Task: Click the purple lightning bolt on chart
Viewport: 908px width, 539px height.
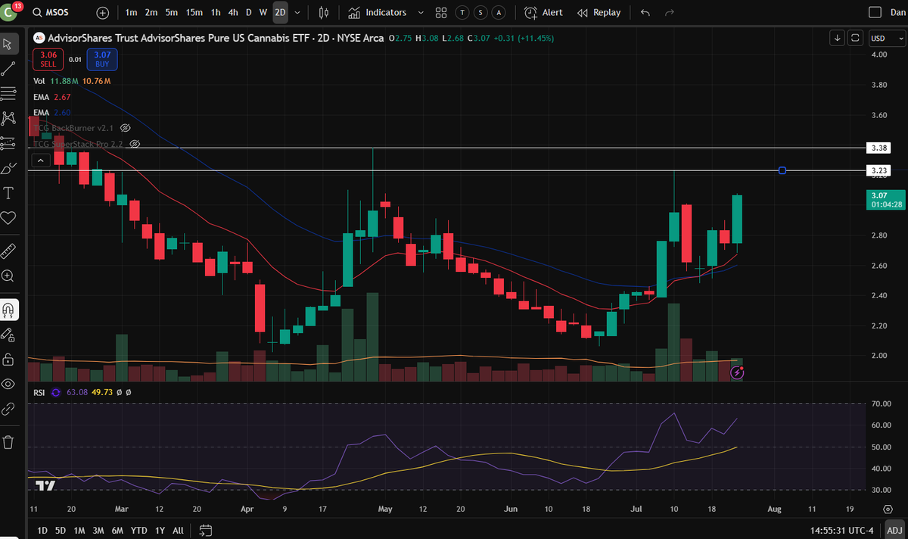Action: coord(738,372)
